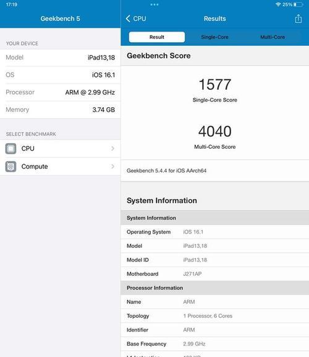Switch to the Multi-Core tab
Image resolution: width=309 pixels, height=357 pixels.
coord(273,37)
